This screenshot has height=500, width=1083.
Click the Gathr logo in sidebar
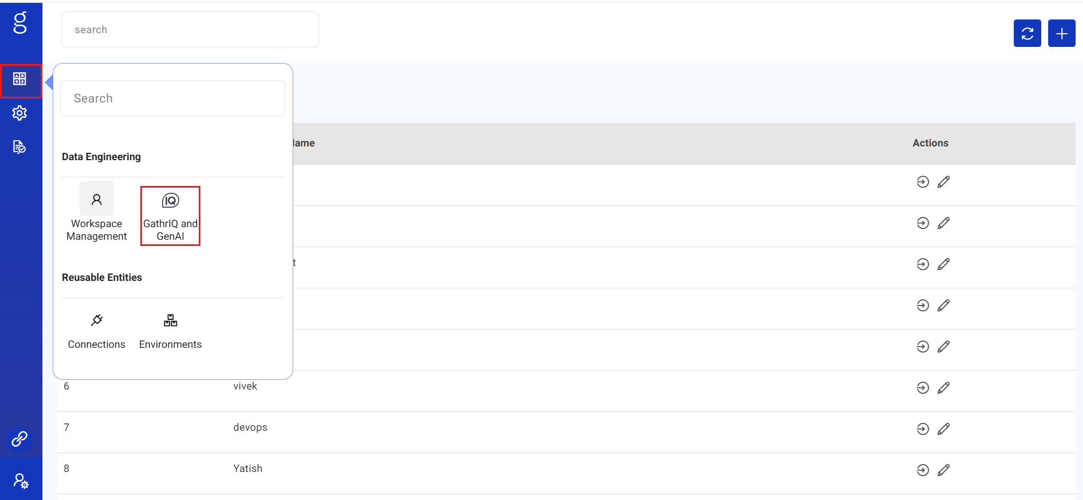coord(20,23)
